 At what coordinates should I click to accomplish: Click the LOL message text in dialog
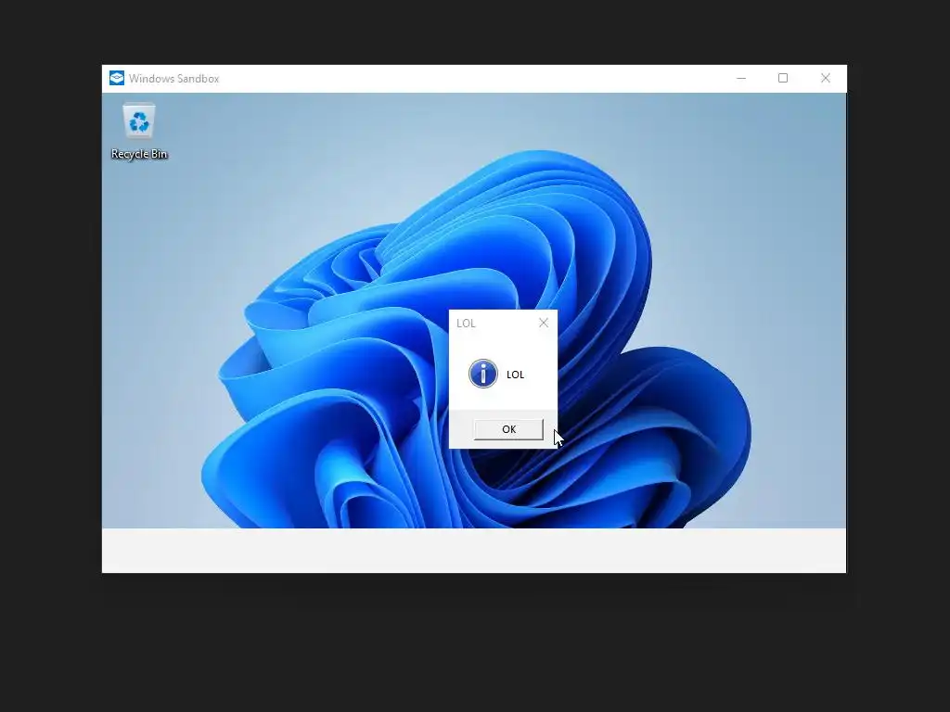pos(515,375)
